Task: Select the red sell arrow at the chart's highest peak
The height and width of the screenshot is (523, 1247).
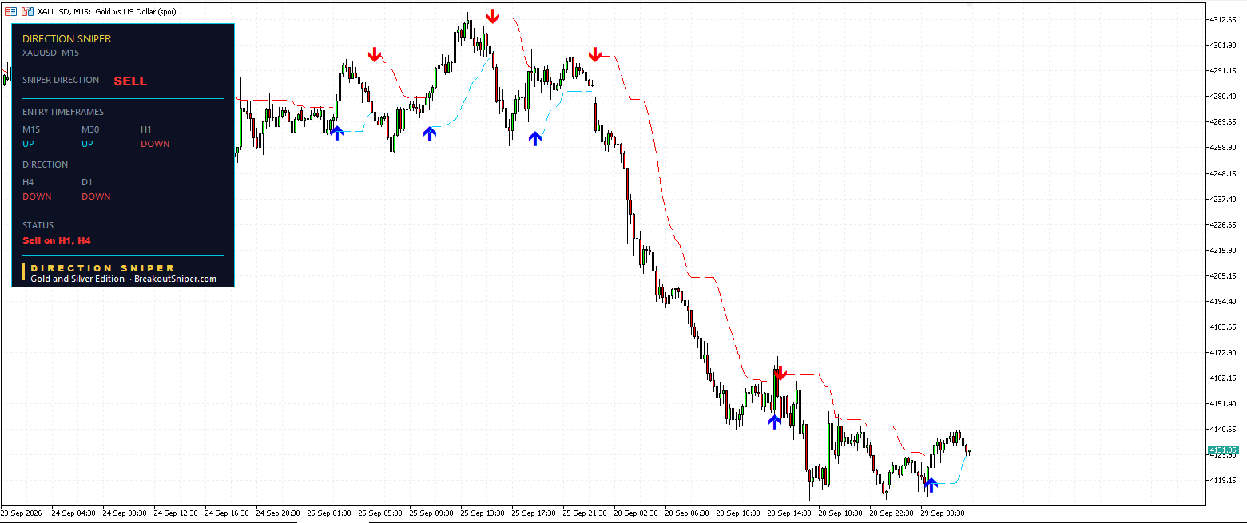Action: (494, 16)
